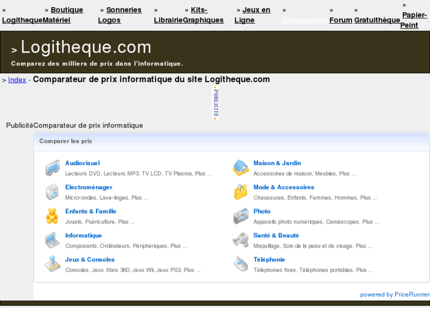Click the vertical PUBLICITE banner label

216,103
